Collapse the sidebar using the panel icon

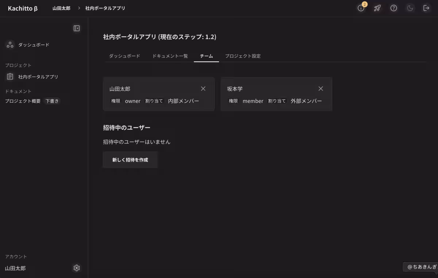tap(76, 28)
